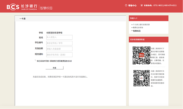
Task: Focus the 充值金额 recharge amount field
Action: 59,49
